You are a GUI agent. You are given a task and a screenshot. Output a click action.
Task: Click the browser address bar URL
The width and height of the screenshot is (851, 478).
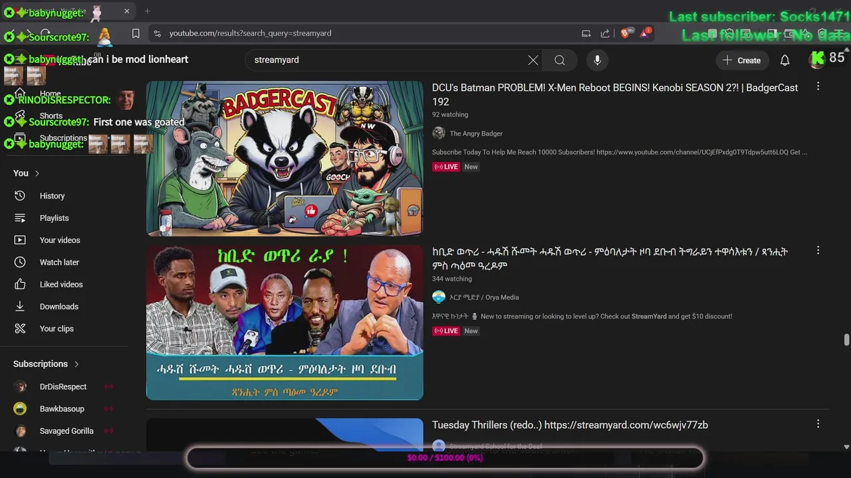[250, 33]
